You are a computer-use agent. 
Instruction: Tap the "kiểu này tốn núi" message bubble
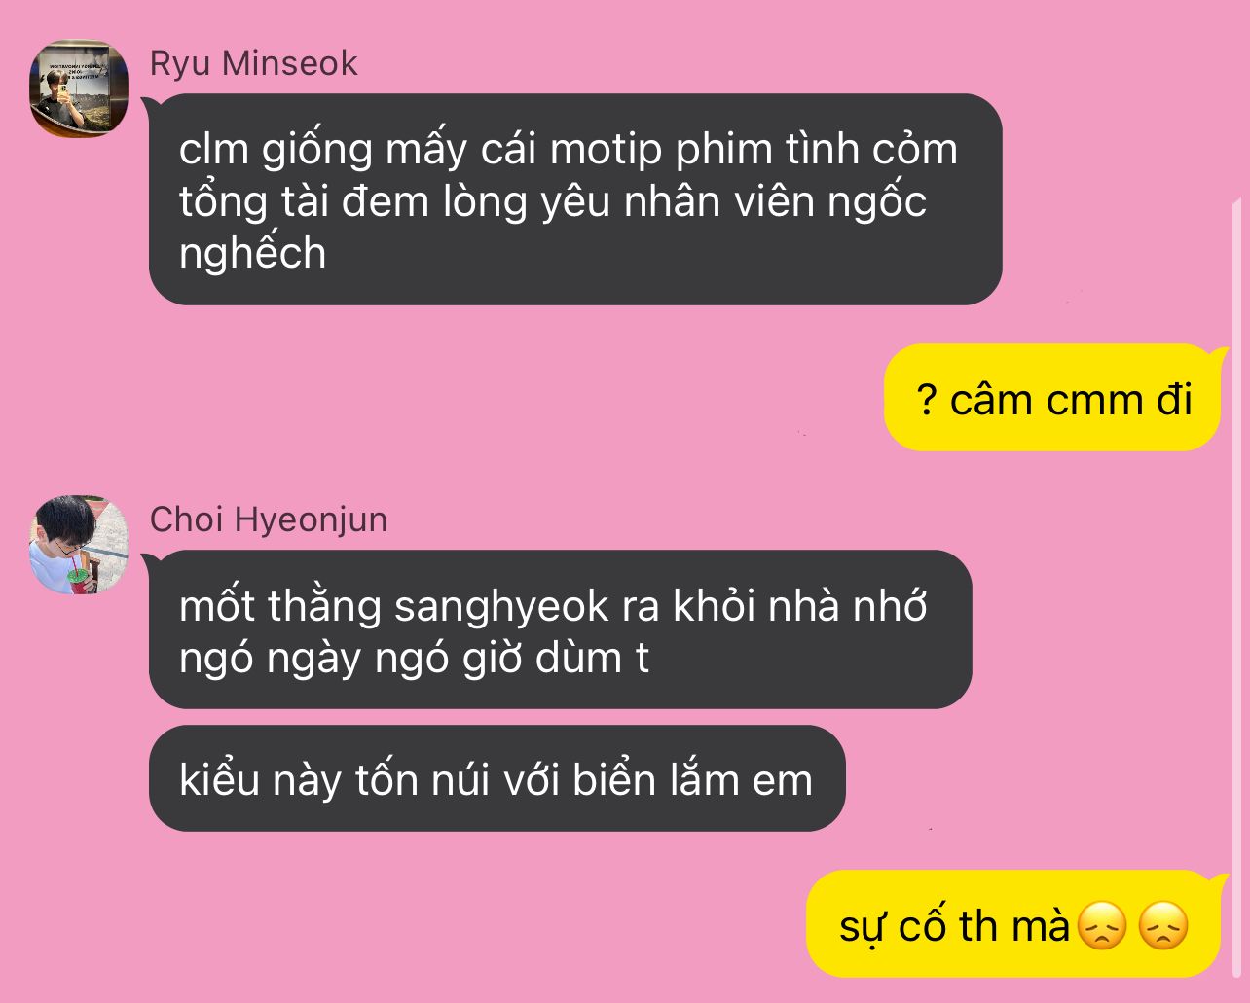pos(496,778)
